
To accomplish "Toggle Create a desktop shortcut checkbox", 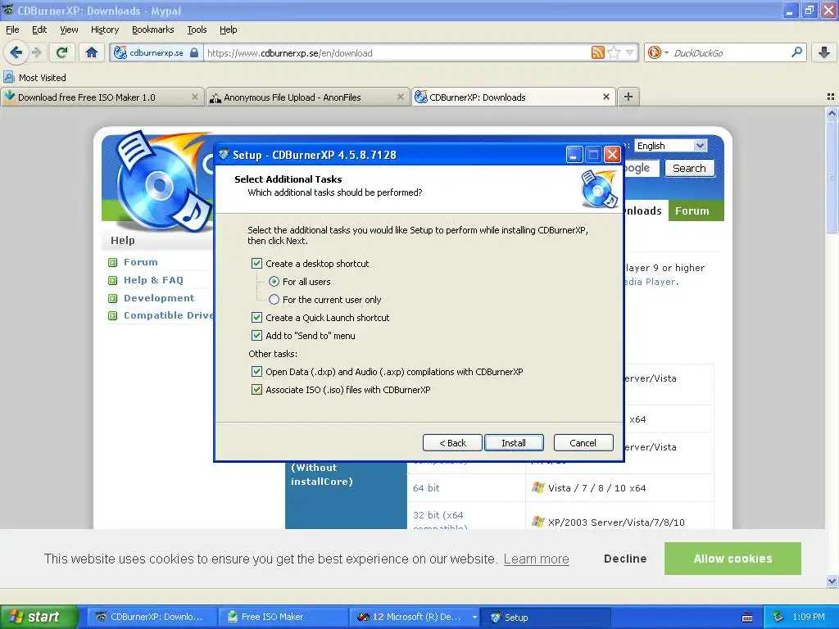I will pos(256,263).
